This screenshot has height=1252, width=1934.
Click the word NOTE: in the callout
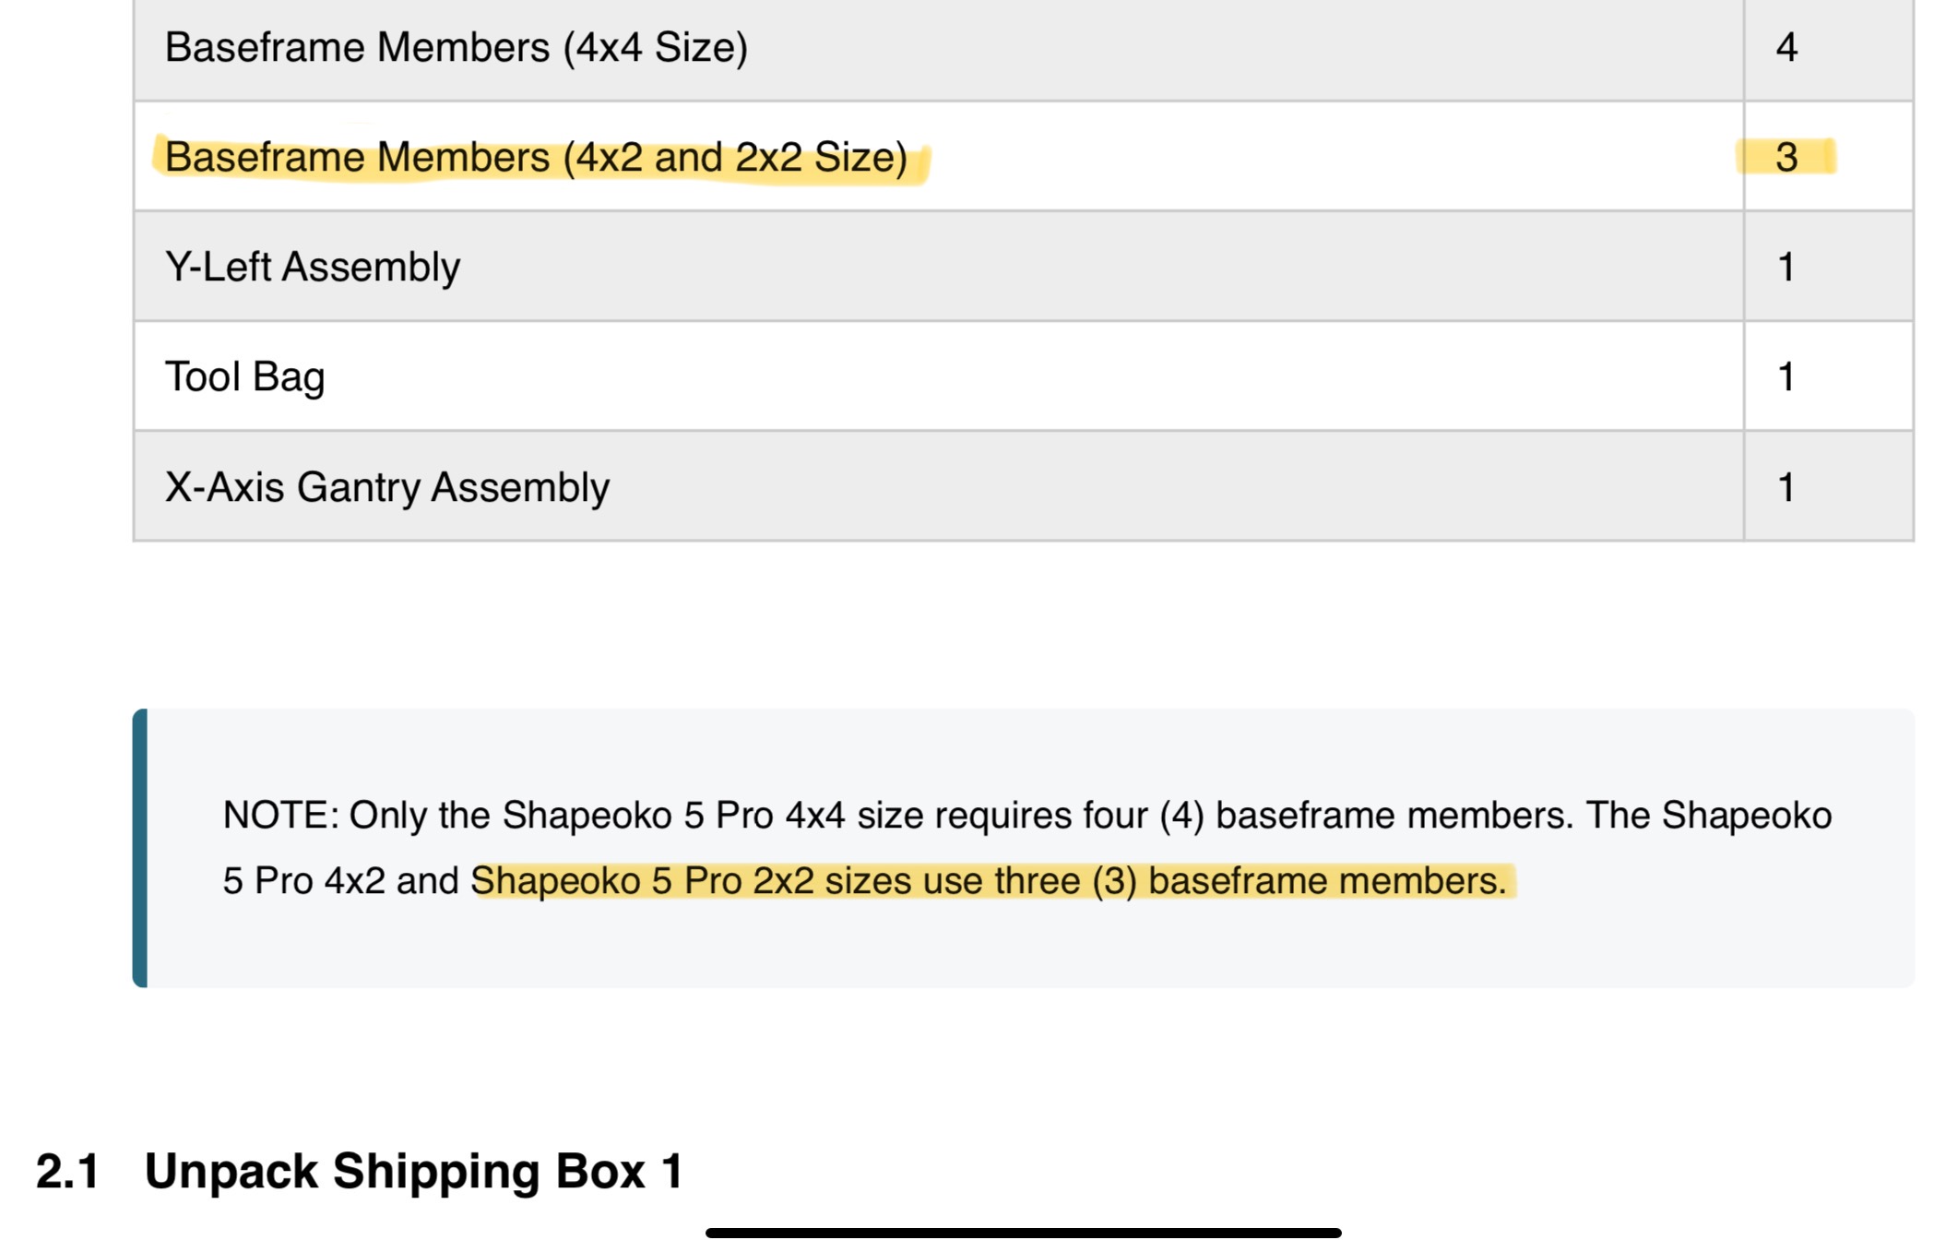280,816
